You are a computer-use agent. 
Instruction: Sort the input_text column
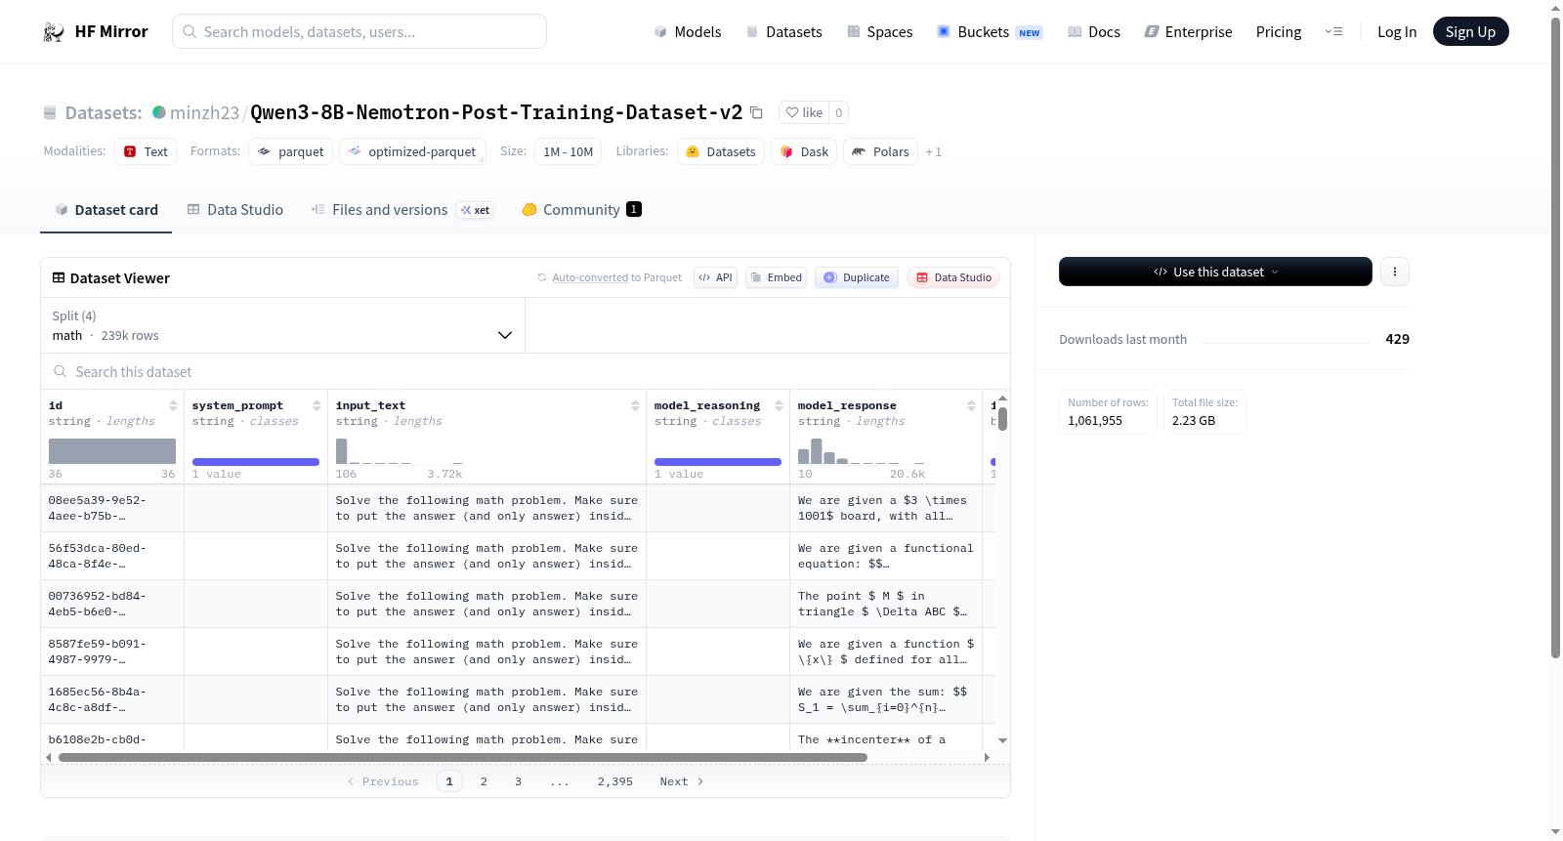(x=635, y=405)
